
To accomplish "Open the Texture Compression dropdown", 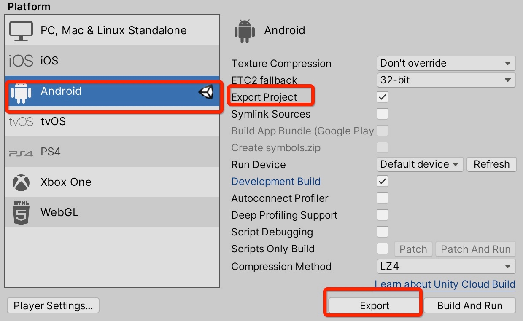I will [x=446, y=63].
